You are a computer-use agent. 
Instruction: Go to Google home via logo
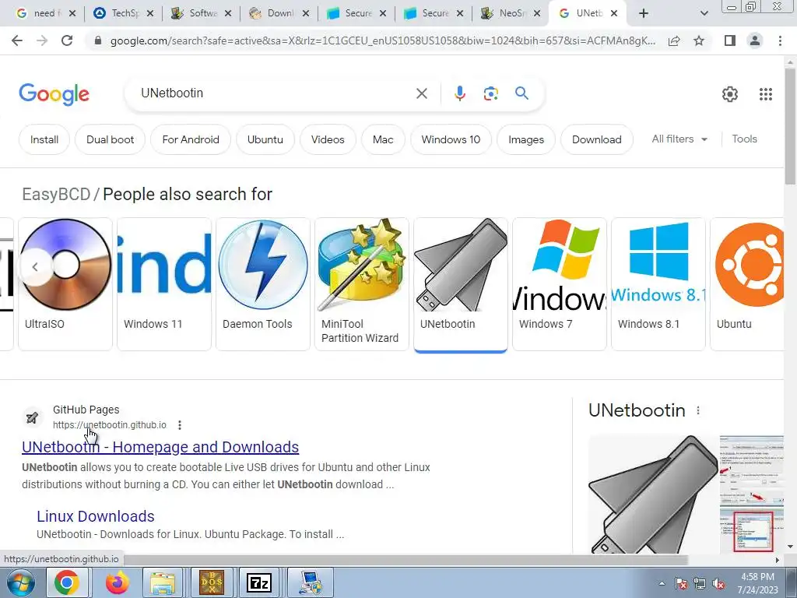(54, 94)
